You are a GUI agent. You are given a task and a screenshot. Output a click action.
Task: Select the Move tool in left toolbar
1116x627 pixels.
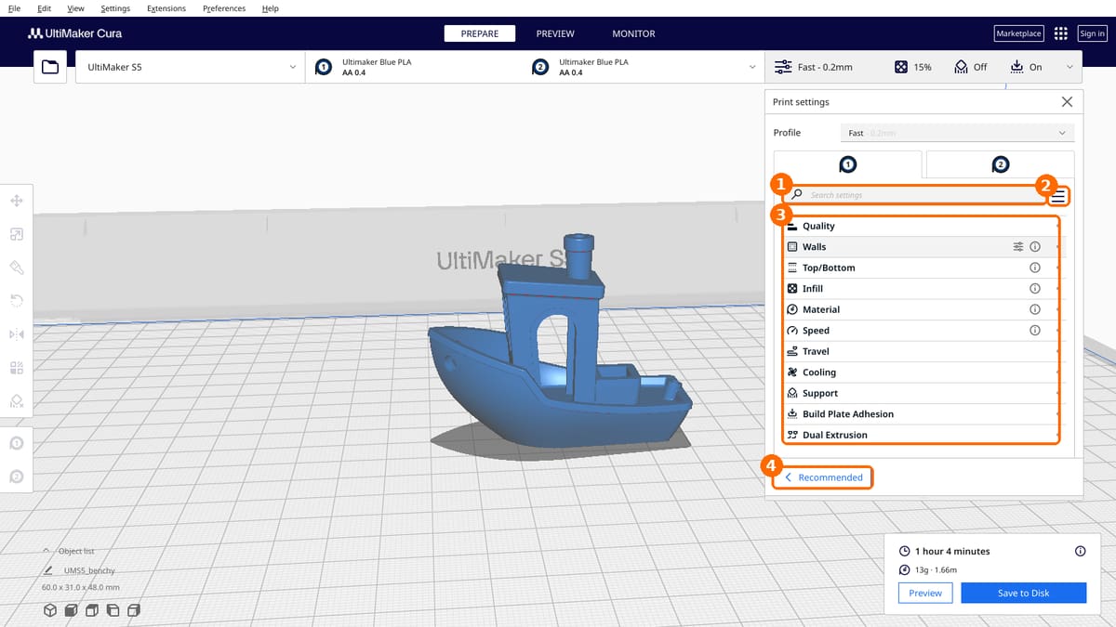pyautogui.click(x=17, y=201)
